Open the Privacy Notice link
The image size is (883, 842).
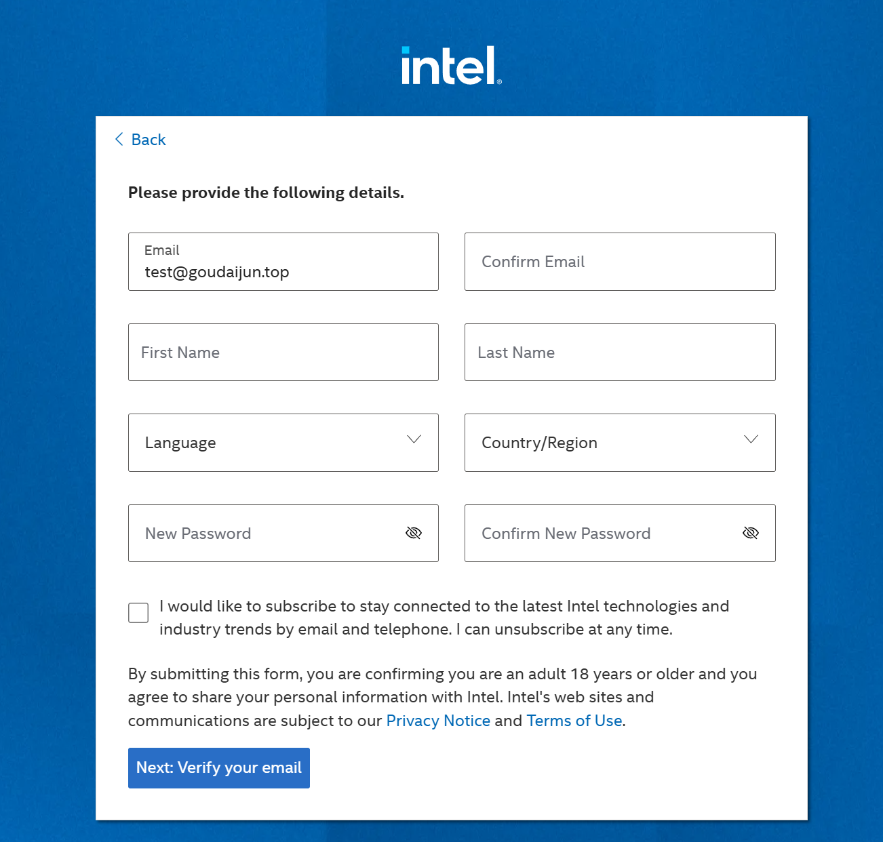coord(438,721)
